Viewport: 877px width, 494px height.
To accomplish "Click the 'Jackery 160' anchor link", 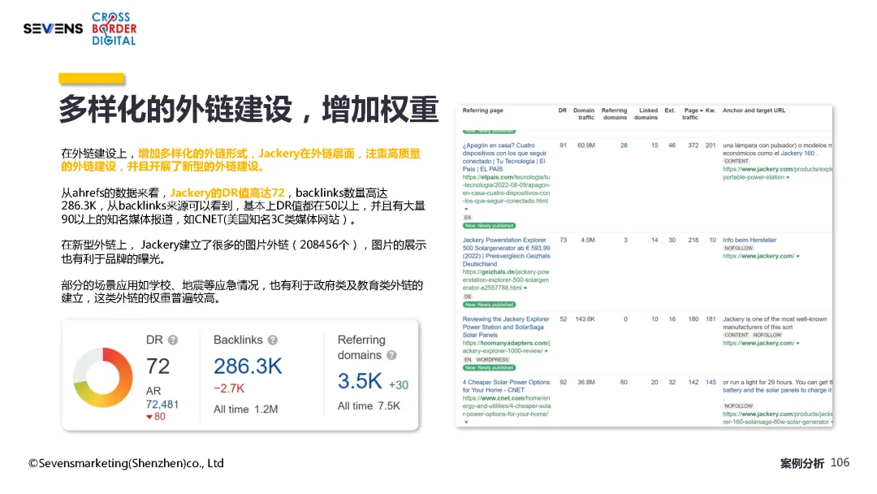I will [797, 154].
